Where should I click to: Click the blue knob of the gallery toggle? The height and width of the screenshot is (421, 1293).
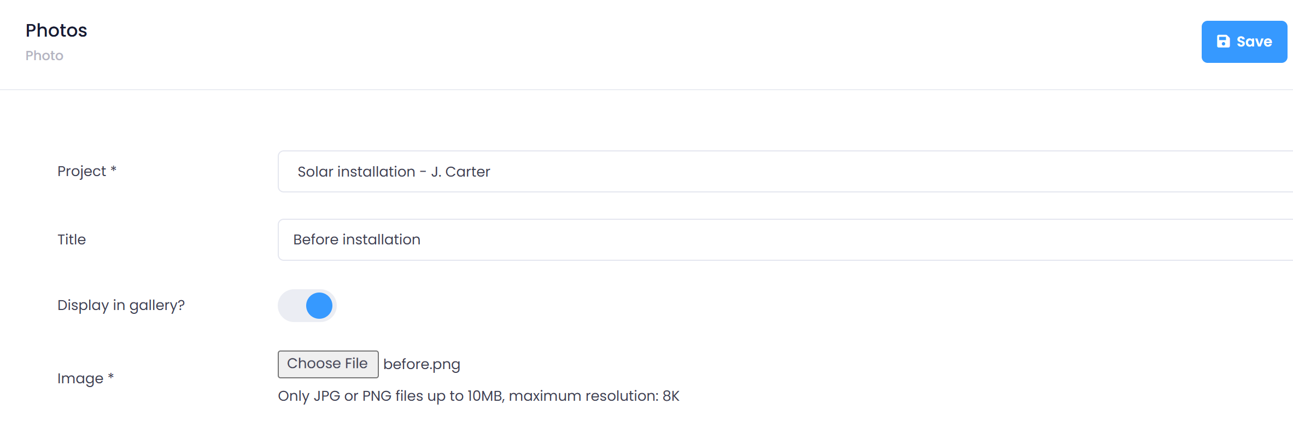(x=319, y=306)
